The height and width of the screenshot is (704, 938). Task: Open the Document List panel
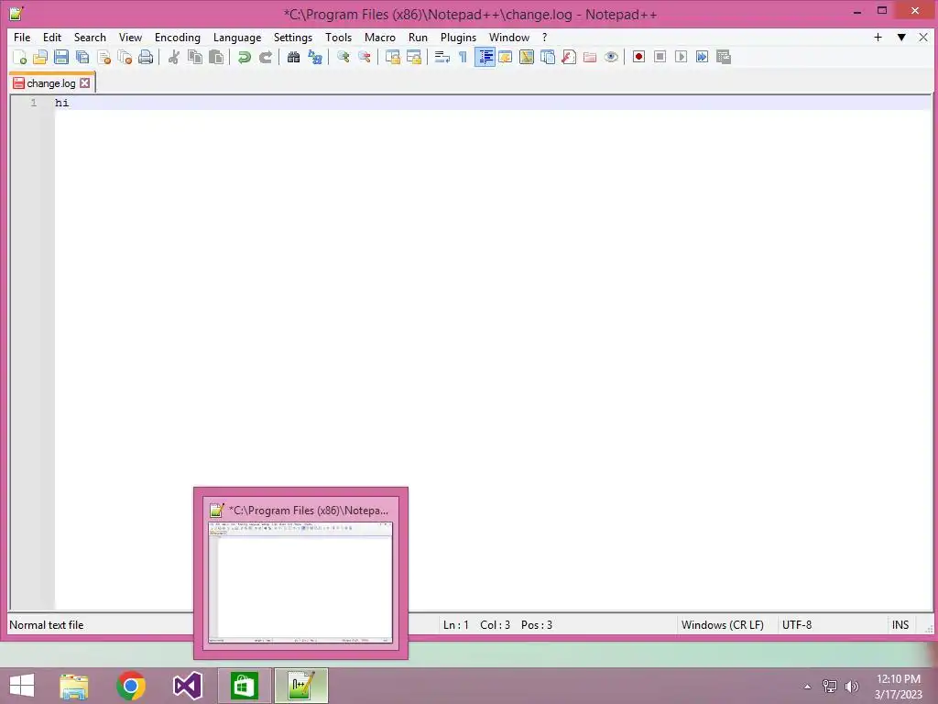click(x=548, y=57)
